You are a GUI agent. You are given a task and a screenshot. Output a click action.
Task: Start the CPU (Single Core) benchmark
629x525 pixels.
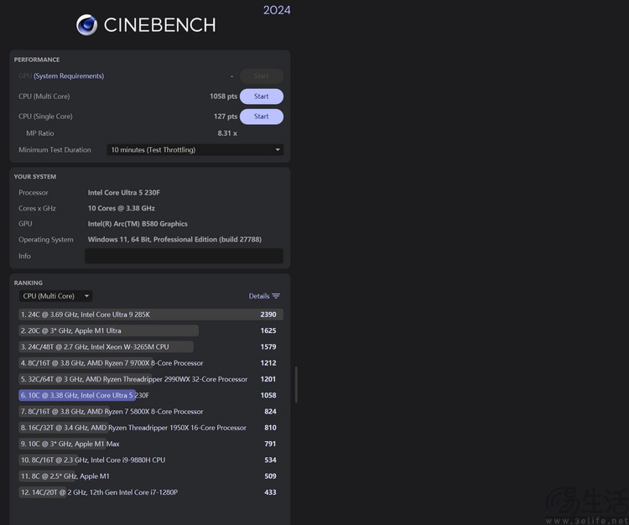tap(262, 117)
